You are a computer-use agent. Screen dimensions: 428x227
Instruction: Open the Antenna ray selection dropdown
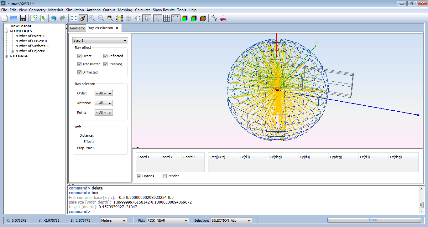[x=104, y=103]
